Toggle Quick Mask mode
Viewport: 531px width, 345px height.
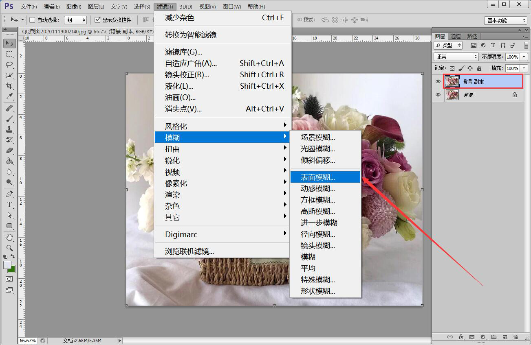[9, 279]
